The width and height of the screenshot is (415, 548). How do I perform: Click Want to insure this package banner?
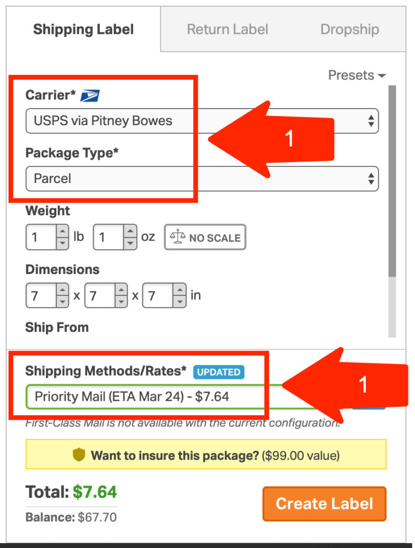pyautogui.click(x=206, y=454)
